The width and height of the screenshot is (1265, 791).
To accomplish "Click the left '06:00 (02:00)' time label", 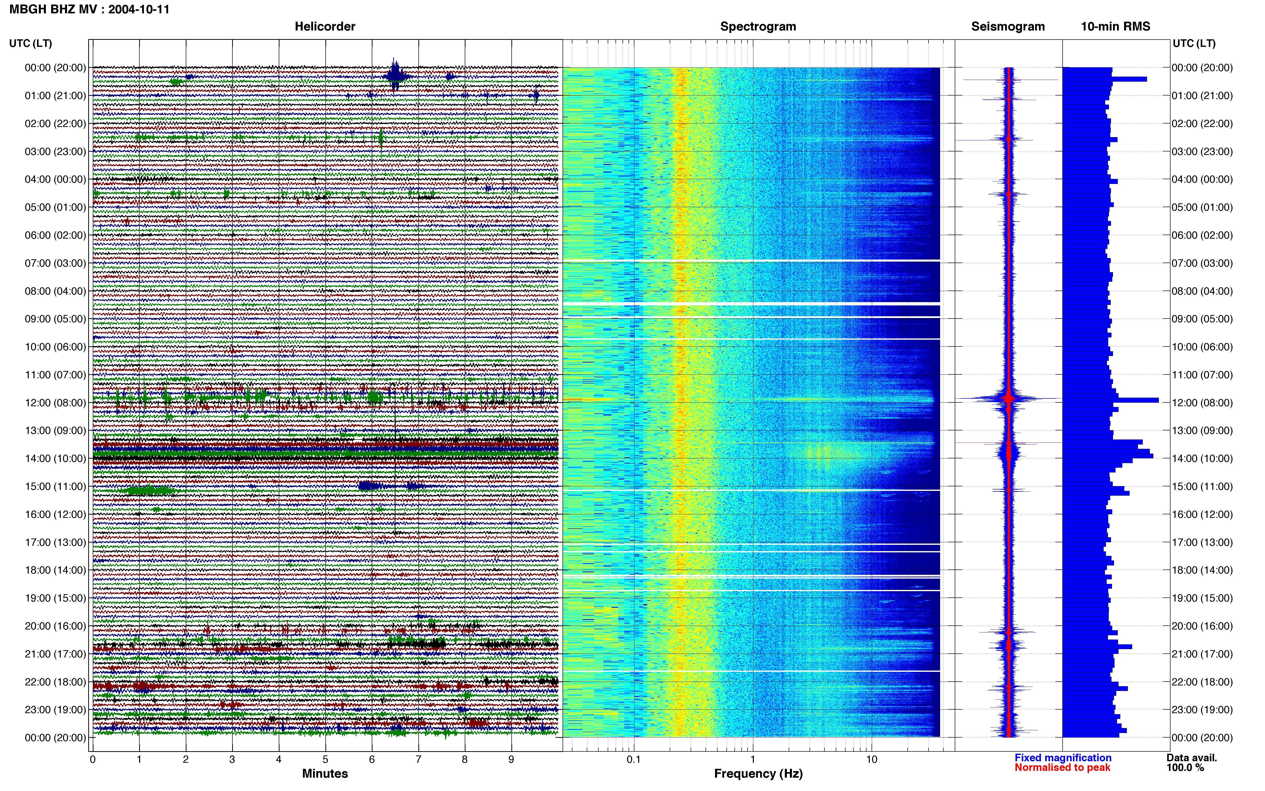I will click(55, 235).
